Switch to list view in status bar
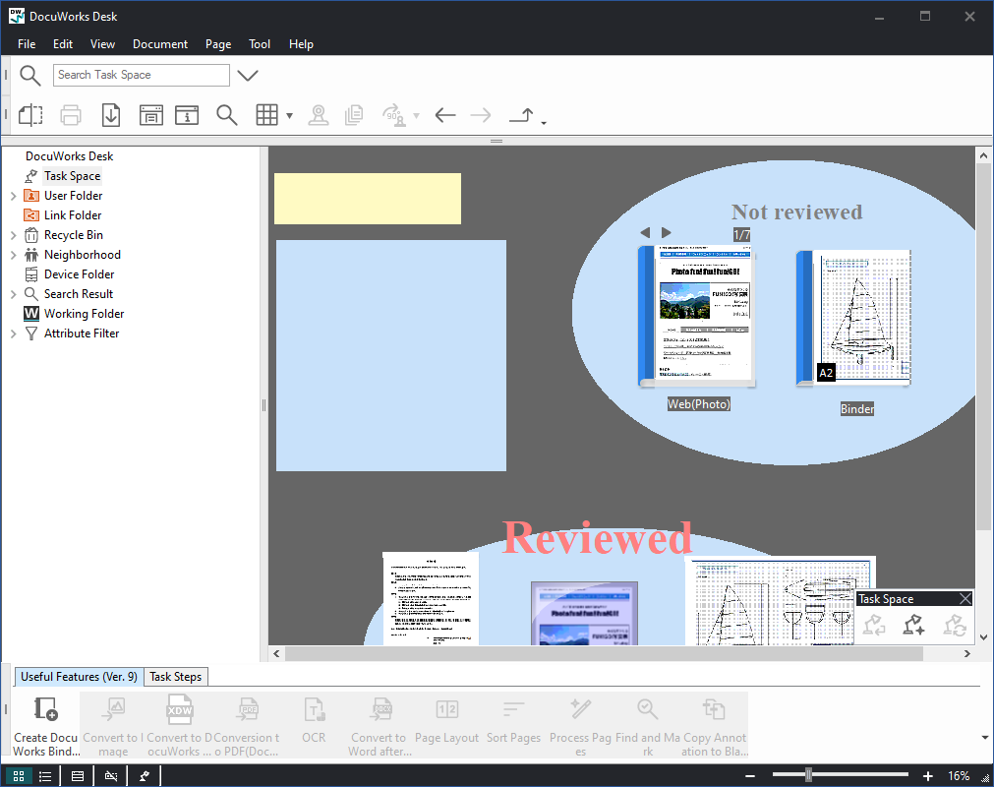The height and width of the screenshot is (787, 994). pyautogui.click(x=45, y=775)
